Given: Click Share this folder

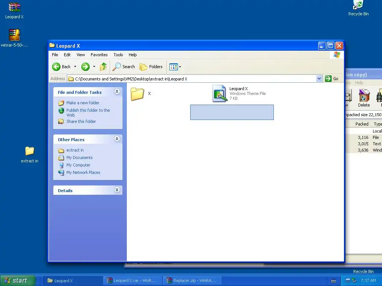Looking at the screenshot, I should [81, 121].
